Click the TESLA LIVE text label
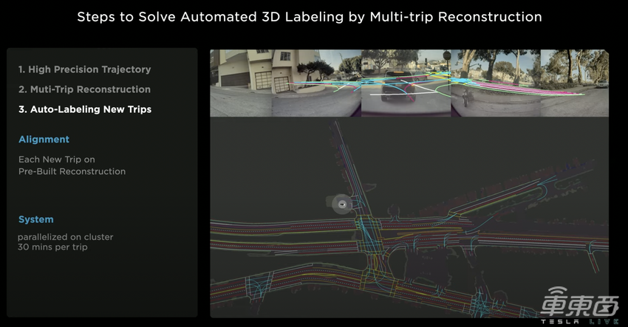Viewport: 628px width, 327px height. tap(581, 320)
